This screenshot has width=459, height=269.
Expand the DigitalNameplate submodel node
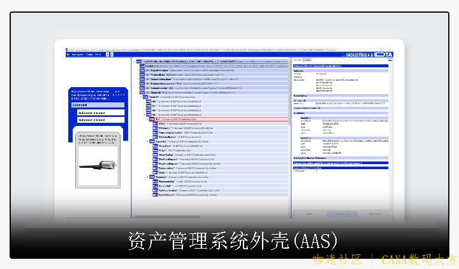point(138,71)
